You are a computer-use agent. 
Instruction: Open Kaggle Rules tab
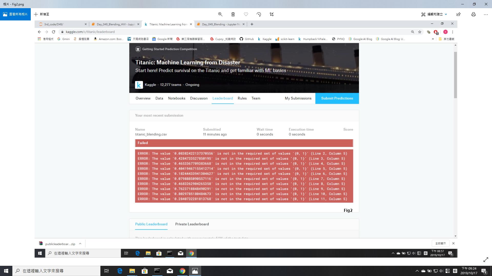point(242,98)
